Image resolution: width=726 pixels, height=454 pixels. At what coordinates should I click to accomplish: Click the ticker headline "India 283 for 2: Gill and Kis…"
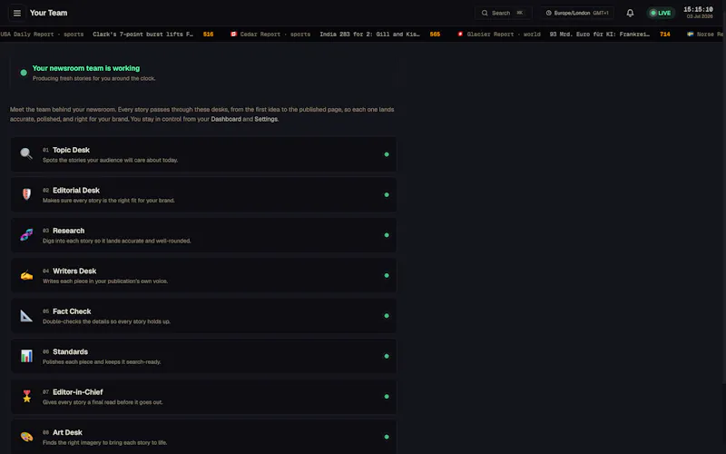[369, 35]
